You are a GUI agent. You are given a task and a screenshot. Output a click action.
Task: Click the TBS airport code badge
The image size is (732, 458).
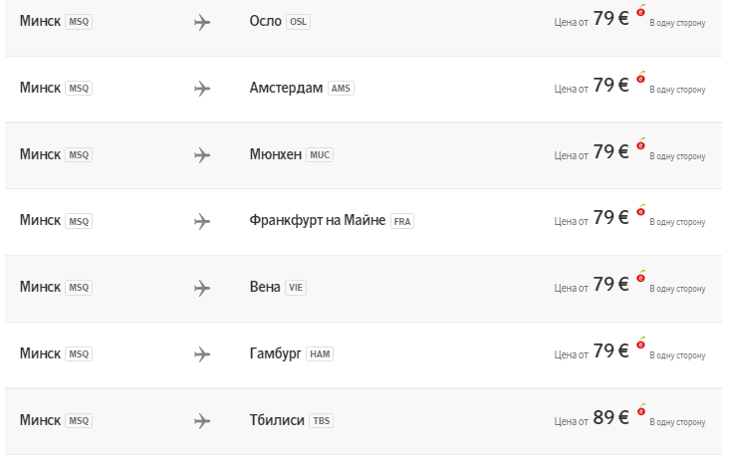click(x=322, y=421)
